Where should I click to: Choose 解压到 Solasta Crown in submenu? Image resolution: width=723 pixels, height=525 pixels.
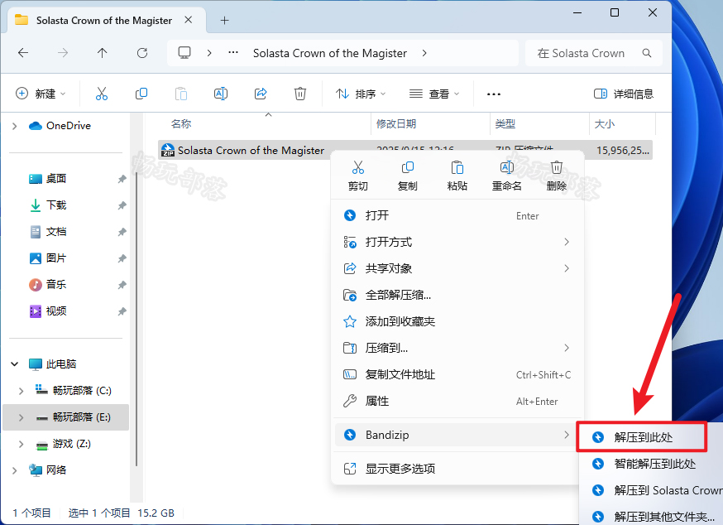click(651, 490)
